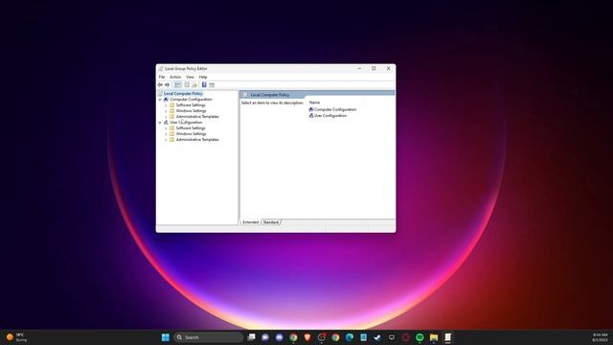Select Computer Configuration in the right pane list
613x345 pixels.
[332, 109]
